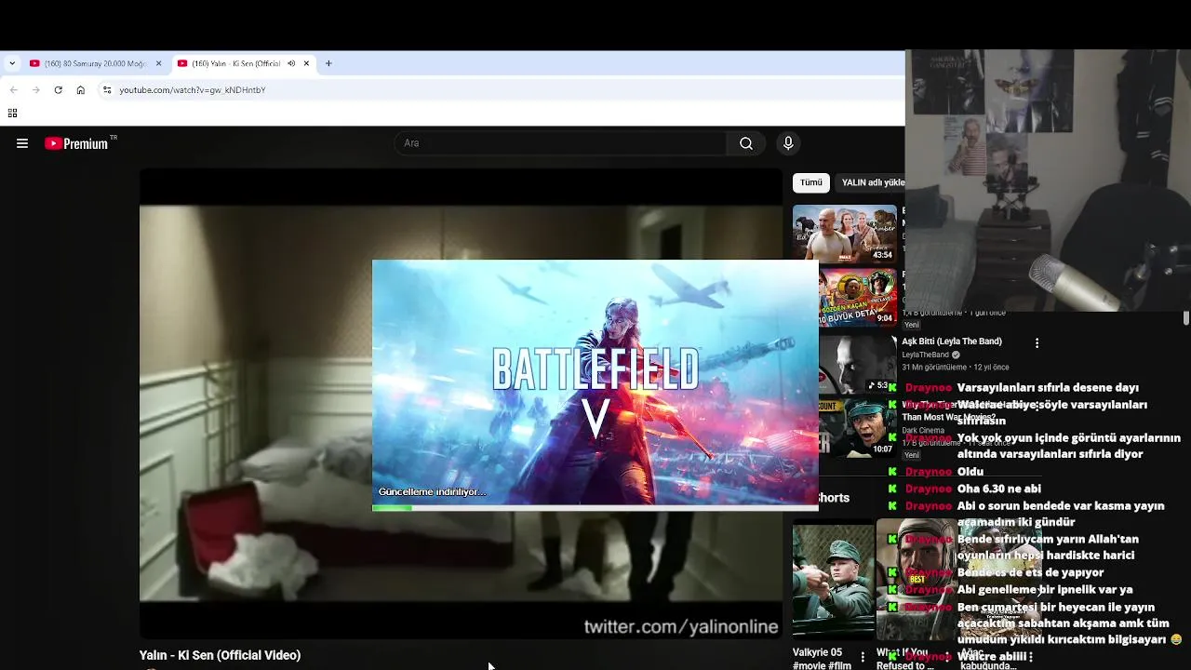This screenshot has width=1191, height=670.
Task: Select the "YALIN adlı yükle..." filter chip
Action: click(873, 182)
